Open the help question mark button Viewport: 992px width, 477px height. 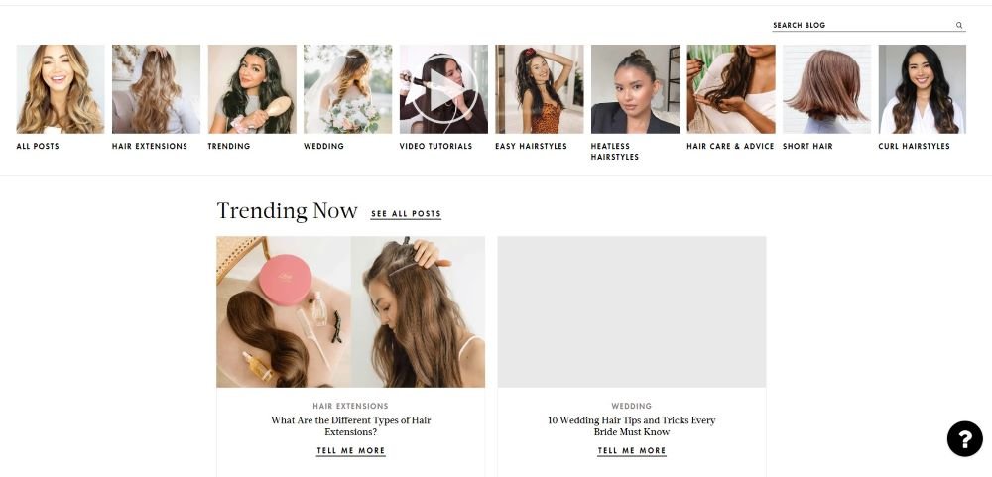[965, 438]
